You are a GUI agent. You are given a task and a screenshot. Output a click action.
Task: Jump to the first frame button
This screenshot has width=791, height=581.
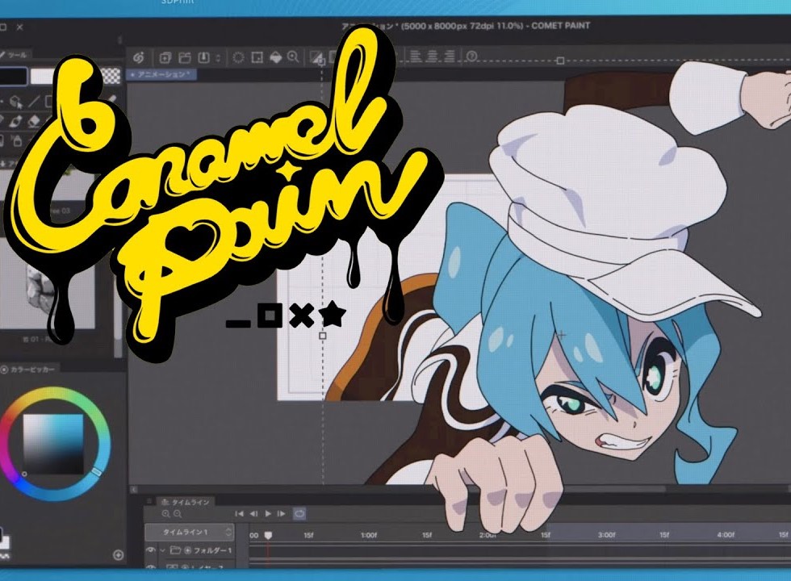(240, 514)
